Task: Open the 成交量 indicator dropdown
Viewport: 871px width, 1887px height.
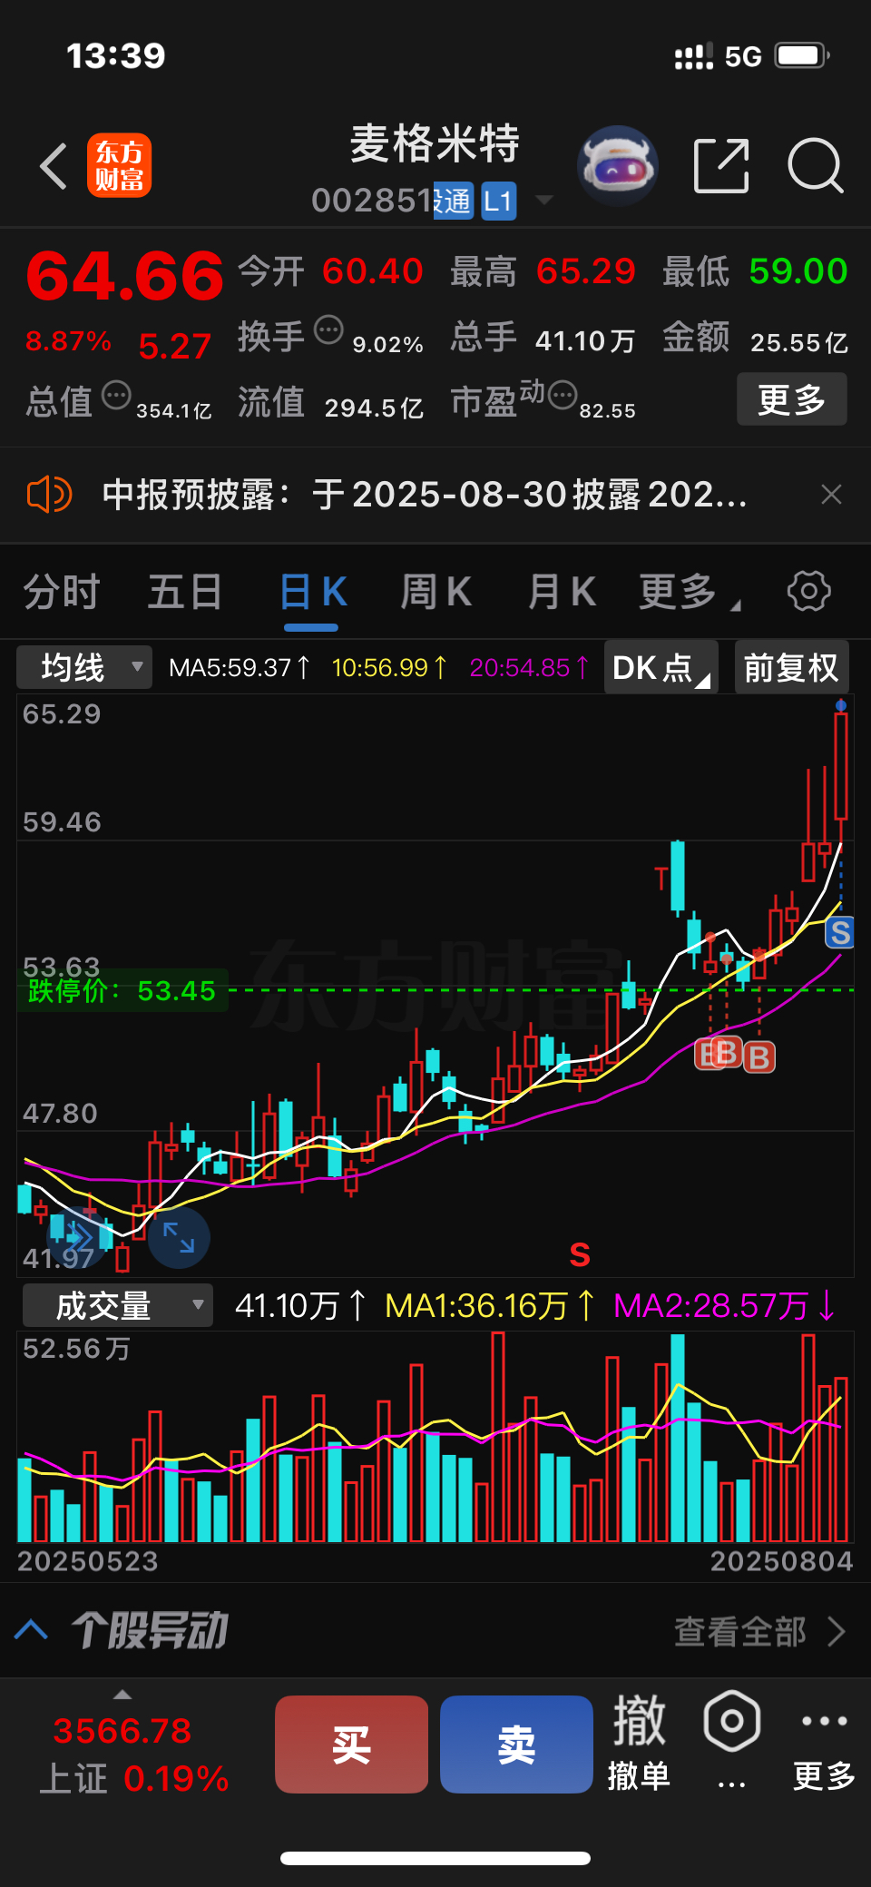Action: tap(118, 1306)
